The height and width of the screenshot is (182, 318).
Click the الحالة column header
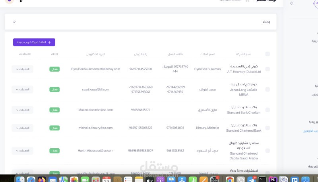tap(54, 54)
